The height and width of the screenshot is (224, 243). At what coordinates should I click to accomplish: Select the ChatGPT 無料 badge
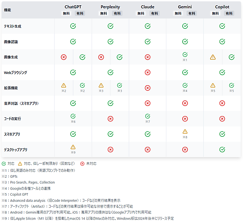66,13
